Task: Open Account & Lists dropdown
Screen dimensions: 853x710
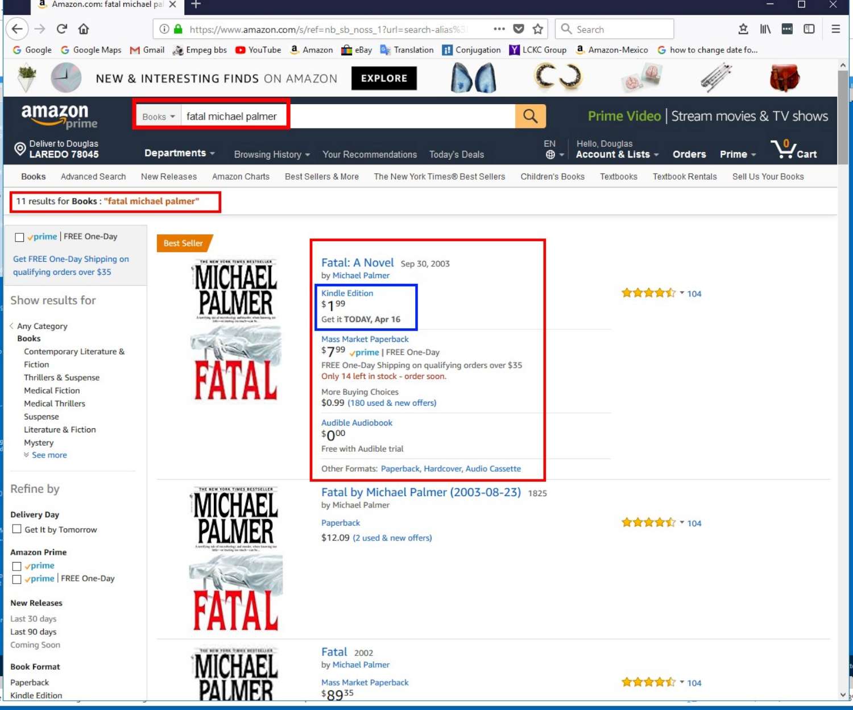Action: click(617, 154)
